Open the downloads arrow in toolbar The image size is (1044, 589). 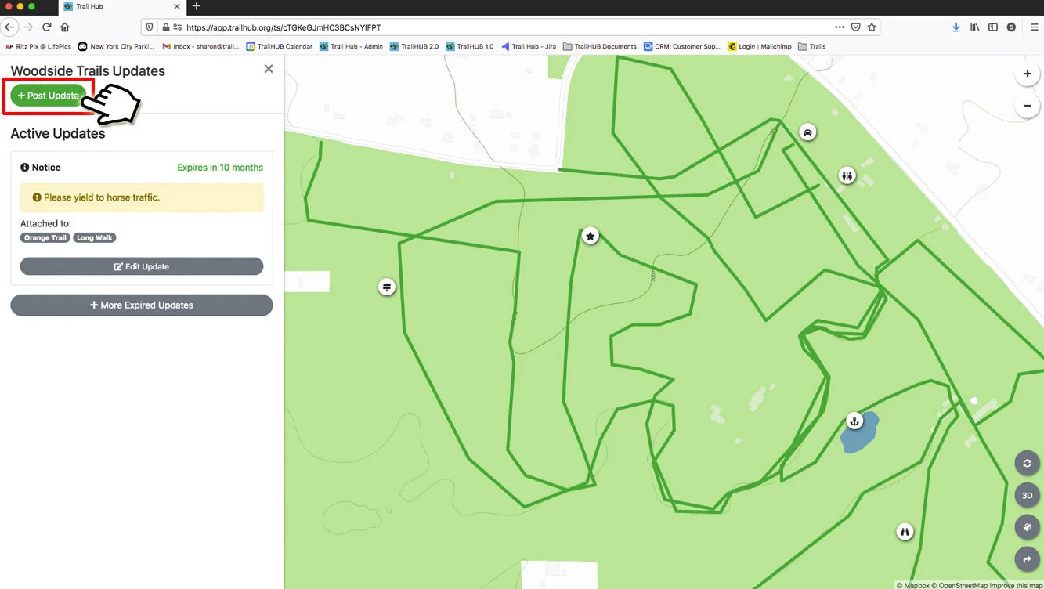click(x=956, y=27)
